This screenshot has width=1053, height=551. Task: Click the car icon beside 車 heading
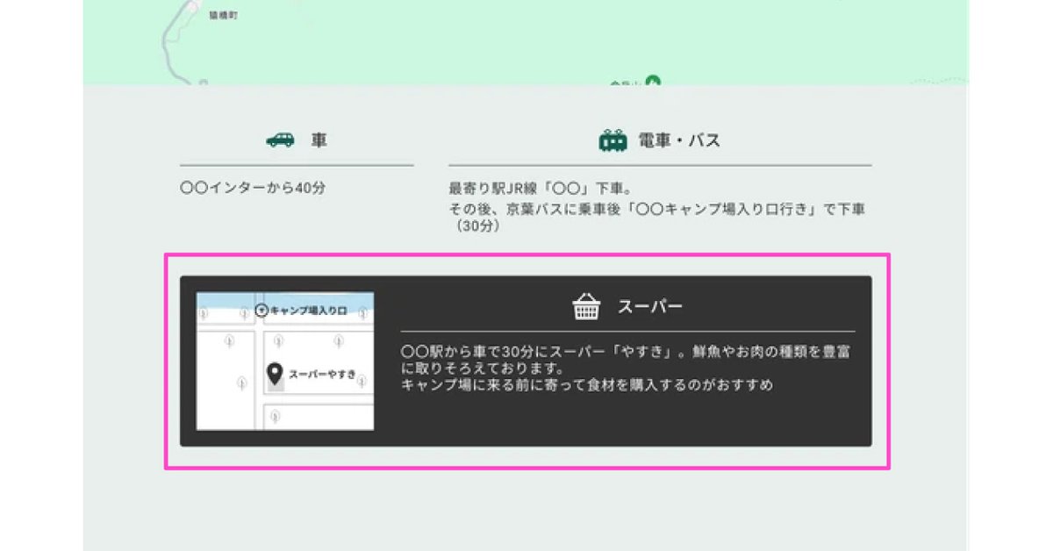[281, 140]
